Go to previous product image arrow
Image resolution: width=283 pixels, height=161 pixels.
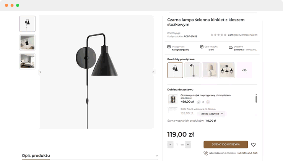point(40,72)
